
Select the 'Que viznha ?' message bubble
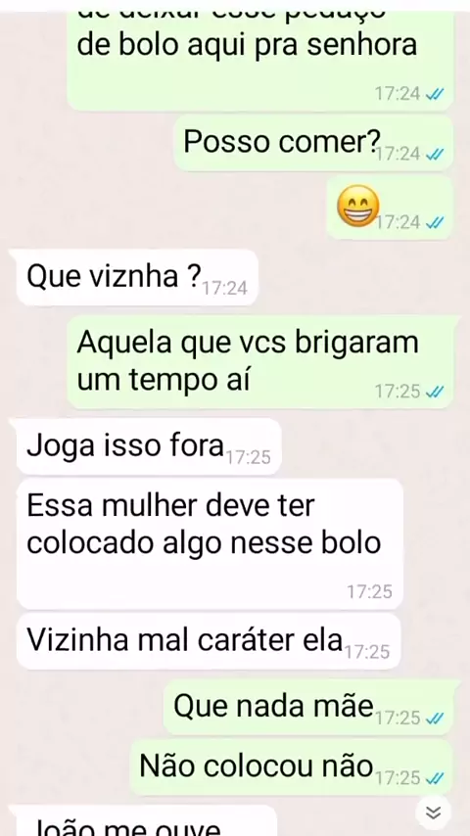tap(138, 278)
